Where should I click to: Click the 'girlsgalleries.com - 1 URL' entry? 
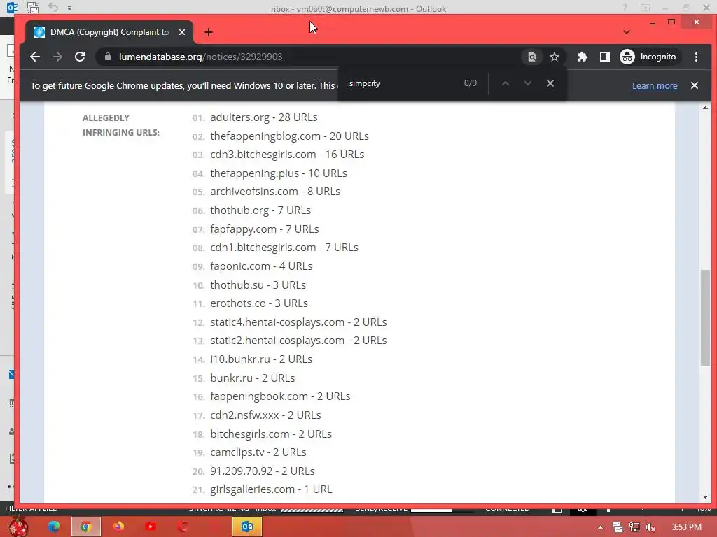271,489
